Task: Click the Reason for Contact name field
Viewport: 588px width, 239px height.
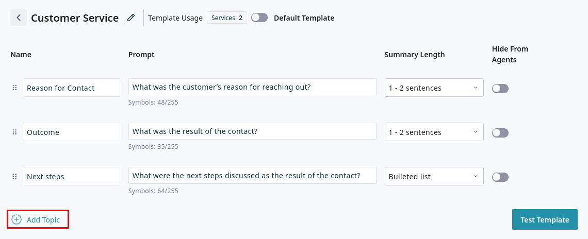Action: (71, 88)
